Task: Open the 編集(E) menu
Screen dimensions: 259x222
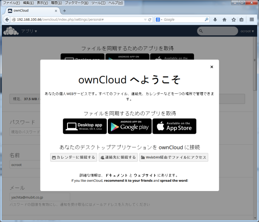Action: (x=28, y=3)
